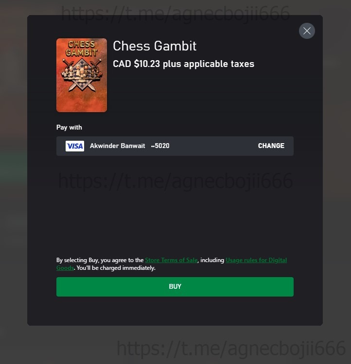Click the watermark URL above the dialog
The height and width of the screenshot is (364, 351).
(175, 14)
